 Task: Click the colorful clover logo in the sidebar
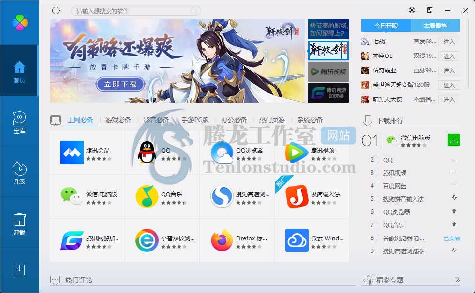pyautogui.click(x=20, y=23)
